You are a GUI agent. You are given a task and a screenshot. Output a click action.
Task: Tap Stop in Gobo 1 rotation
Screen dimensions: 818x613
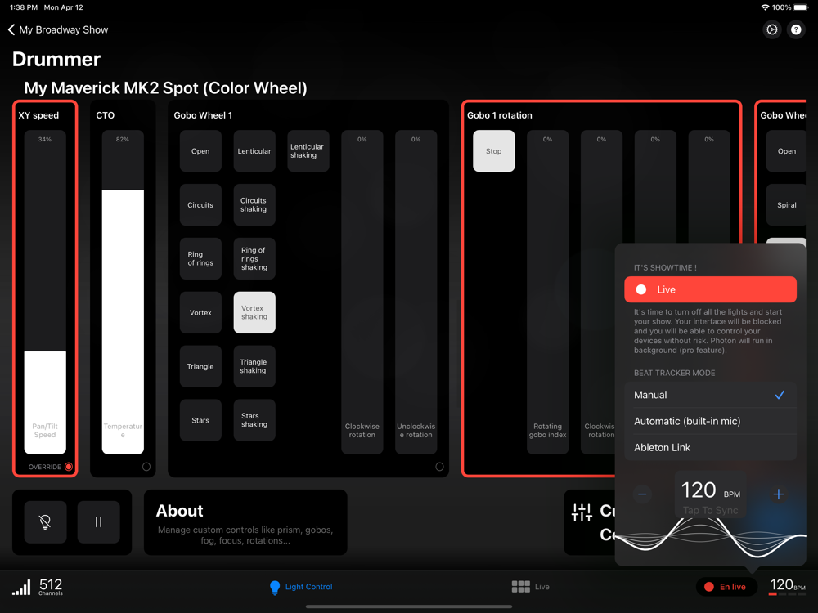(493, 151)
